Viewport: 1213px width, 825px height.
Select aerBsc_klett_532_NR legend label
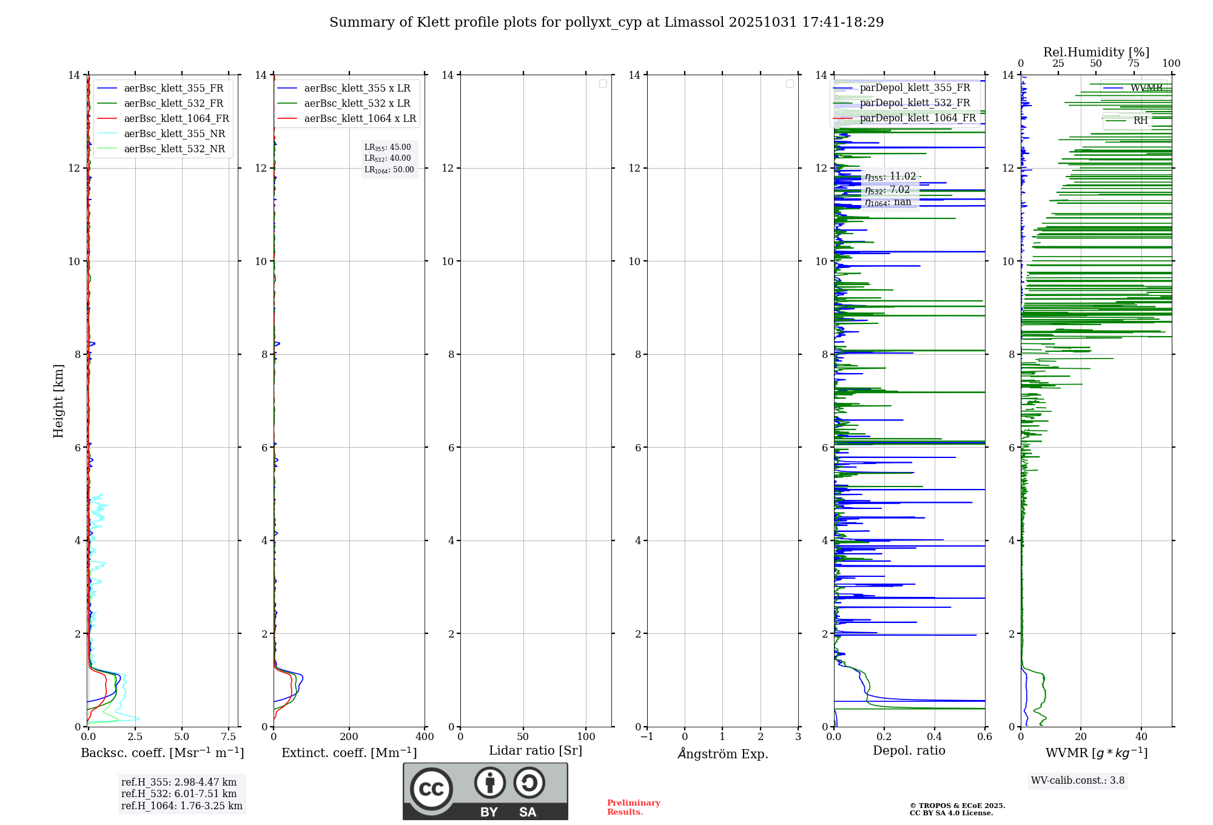[174, 149]
